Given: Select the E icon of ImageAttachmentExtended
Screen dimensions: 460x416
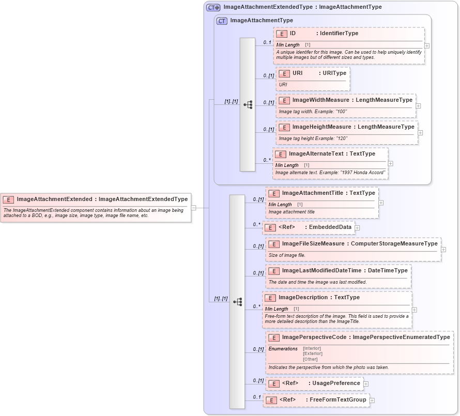Looking at the screenshot, I should [x=8, y=199].
